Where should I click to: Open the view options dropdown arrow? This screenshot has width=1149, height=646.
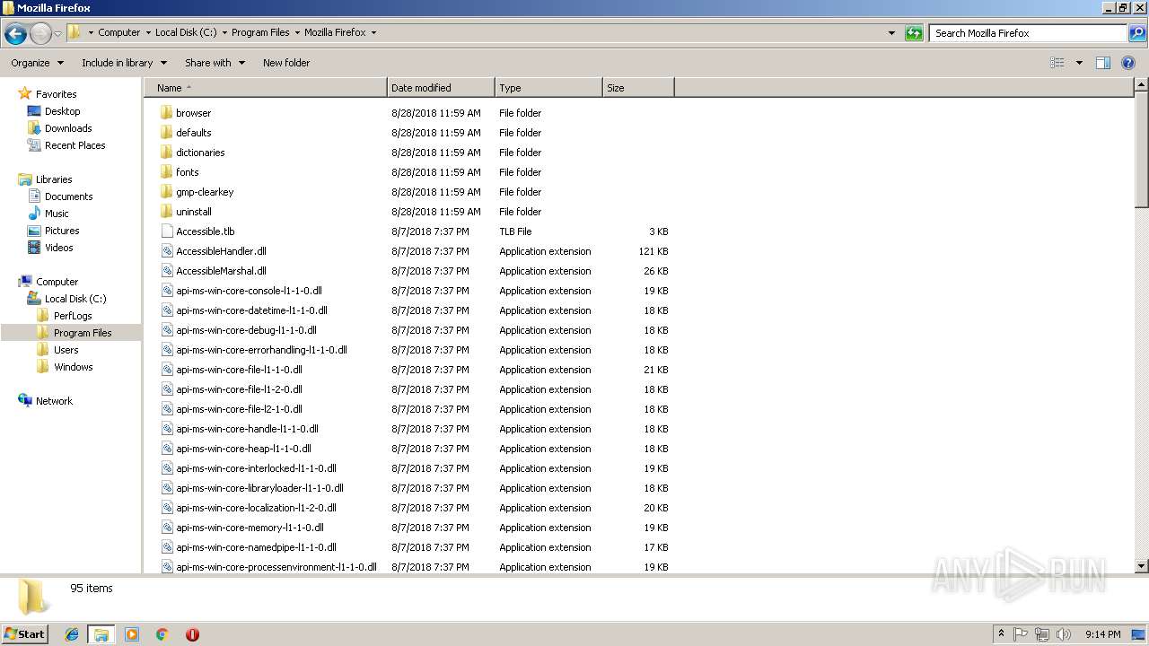pos(1079,63)
